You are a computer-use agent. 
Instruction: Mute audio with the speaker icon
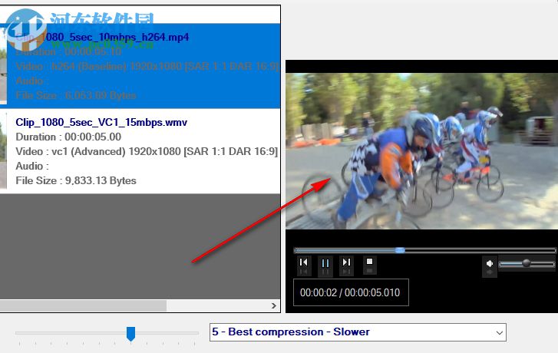(490, 266)
